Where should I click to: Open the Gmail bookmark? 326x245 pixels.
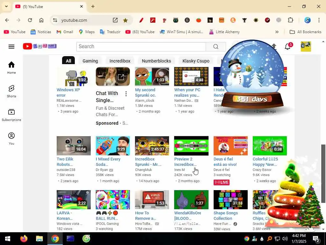65,32
